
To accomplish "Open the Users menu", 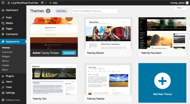I will point(9,82).
